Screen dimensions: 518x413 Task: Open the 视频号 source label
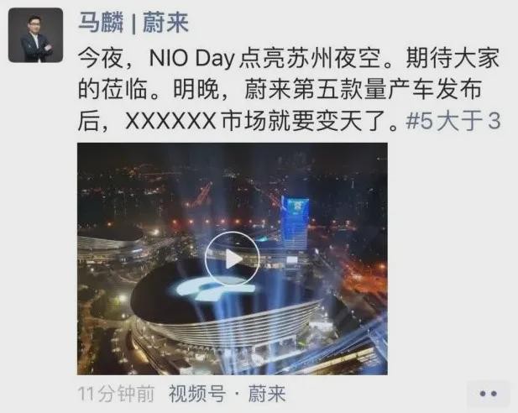pyautogui.click(x=197, y=394)
